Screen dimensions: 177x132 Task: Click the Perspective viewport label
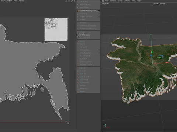[x=105, y=4]
